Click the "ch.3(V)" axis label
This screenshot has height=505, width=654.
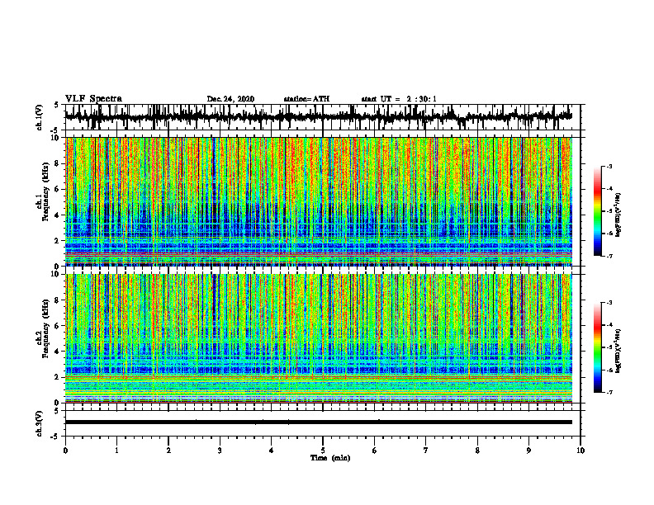click(x=40, y=424)
